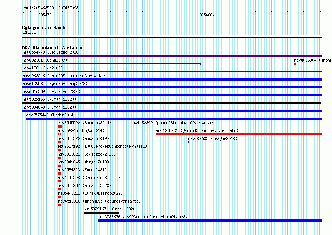Click the right arrow of the ruler

click(320, 12)
